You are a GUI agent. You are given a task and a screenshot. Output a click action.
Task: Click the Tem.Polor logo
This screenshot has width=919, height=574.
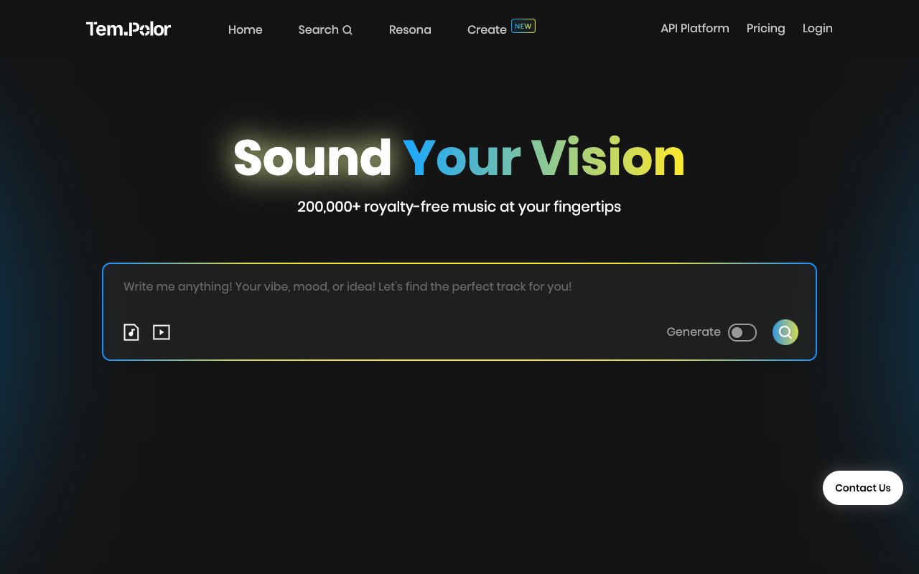[x=128, y=29]
